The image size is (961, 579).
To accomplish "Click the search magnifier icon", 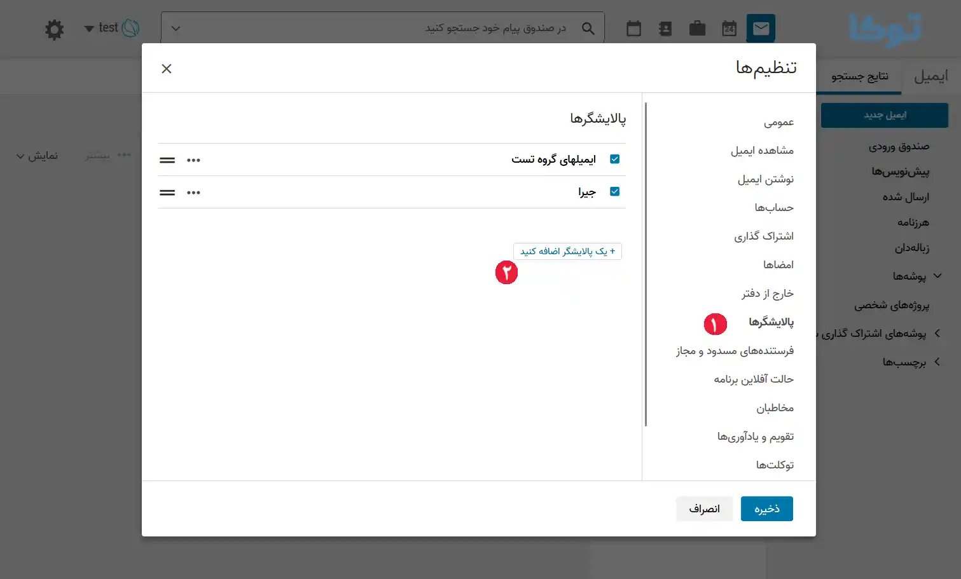I will 588,29.
